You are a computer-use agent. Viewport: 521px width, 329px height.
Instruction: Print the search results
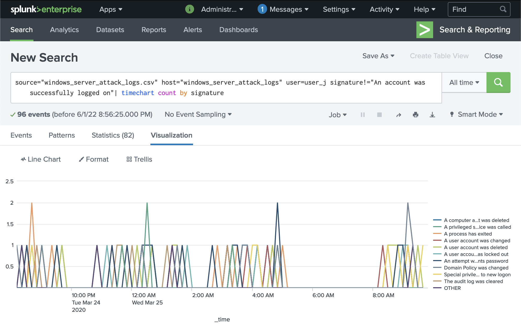415,115
